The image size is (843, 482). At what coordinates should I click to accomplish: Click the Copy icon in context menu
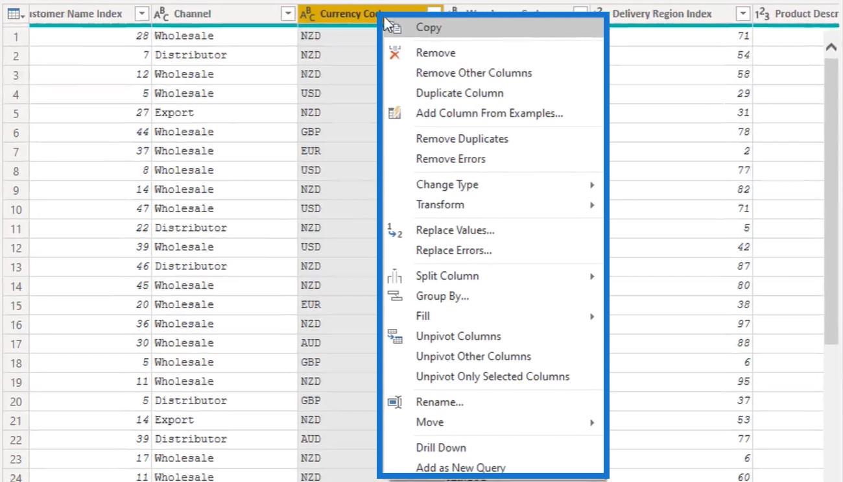(395, 28)
